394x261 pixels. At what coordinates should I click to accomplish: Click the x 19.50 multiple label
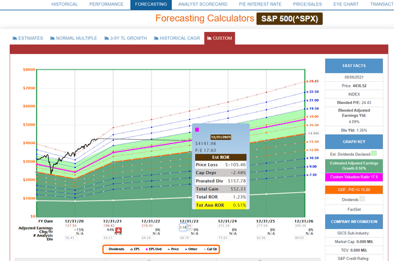click(x=313, y=108)
